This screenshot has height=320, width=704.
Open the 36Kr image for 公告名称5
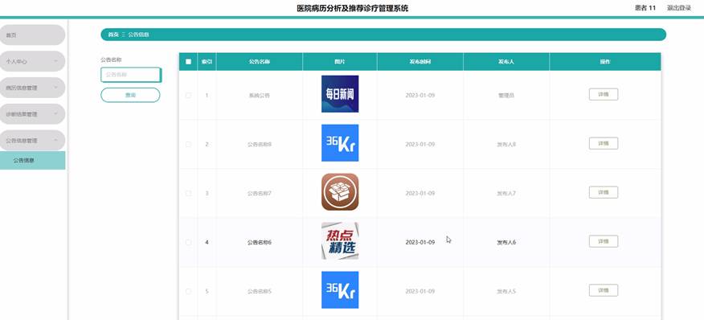[340, 290]
